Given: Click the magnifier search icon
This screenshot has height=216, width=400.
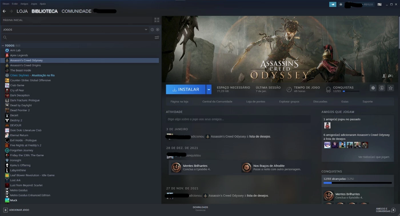Looking at the screenshot, I should [x=5, y=37].
